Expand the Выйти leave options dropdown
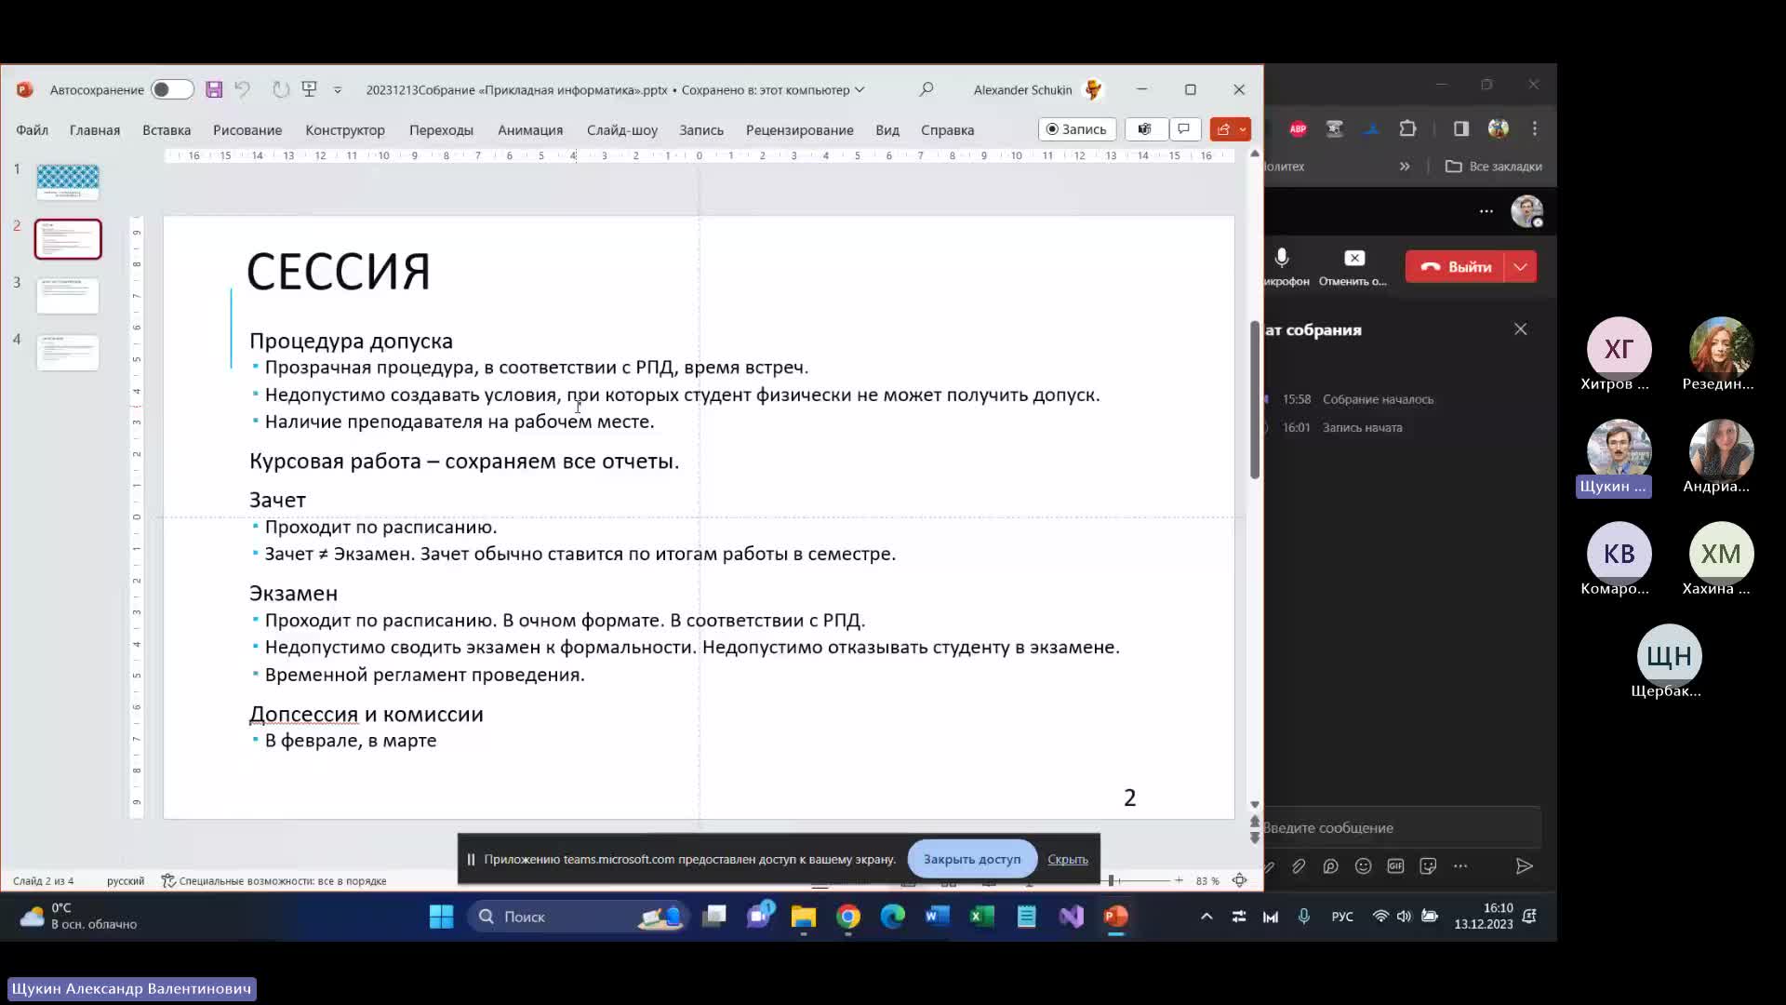Screen dimensions: 1786x1005 click(x=1521, y=267)
